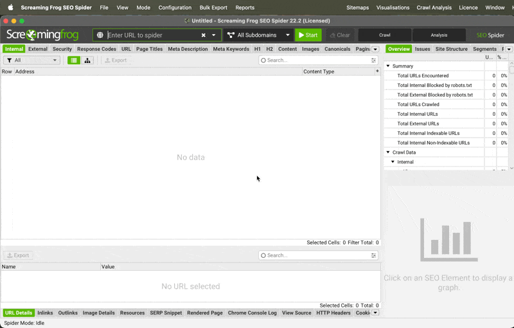514x328 pixels.
Task: Collapse the Summary section
Action: 388,66
